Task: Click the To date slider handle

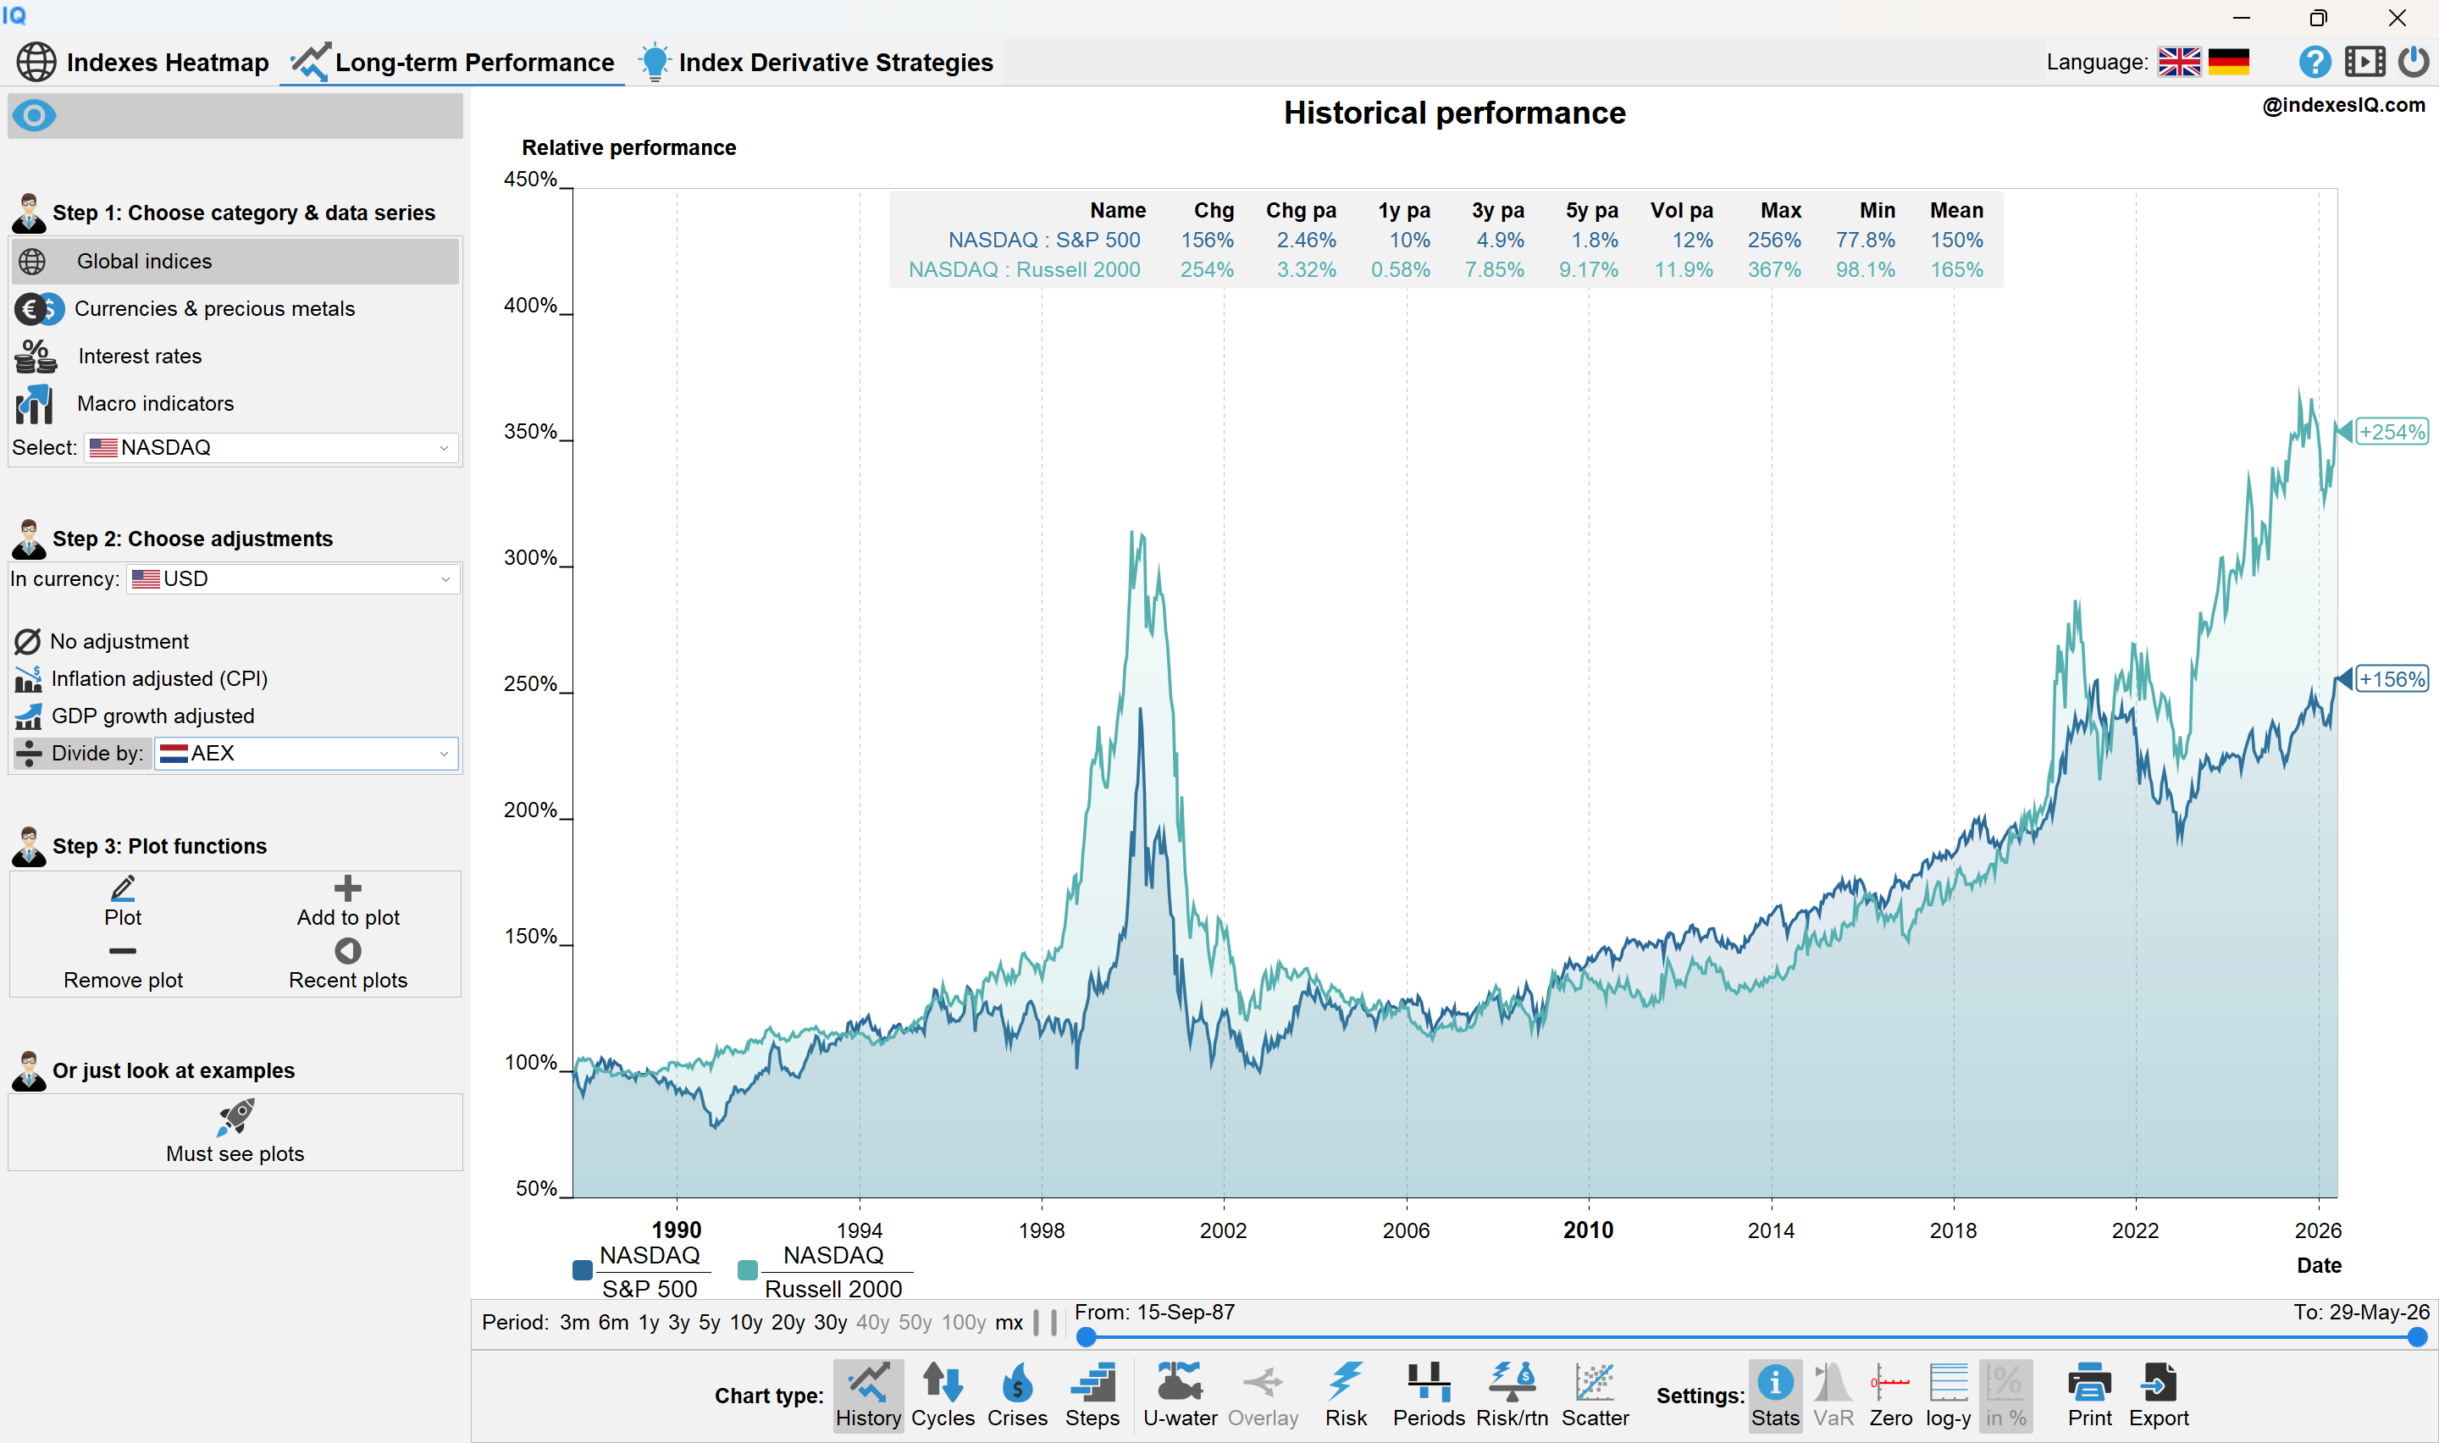Action: 2418,1338
